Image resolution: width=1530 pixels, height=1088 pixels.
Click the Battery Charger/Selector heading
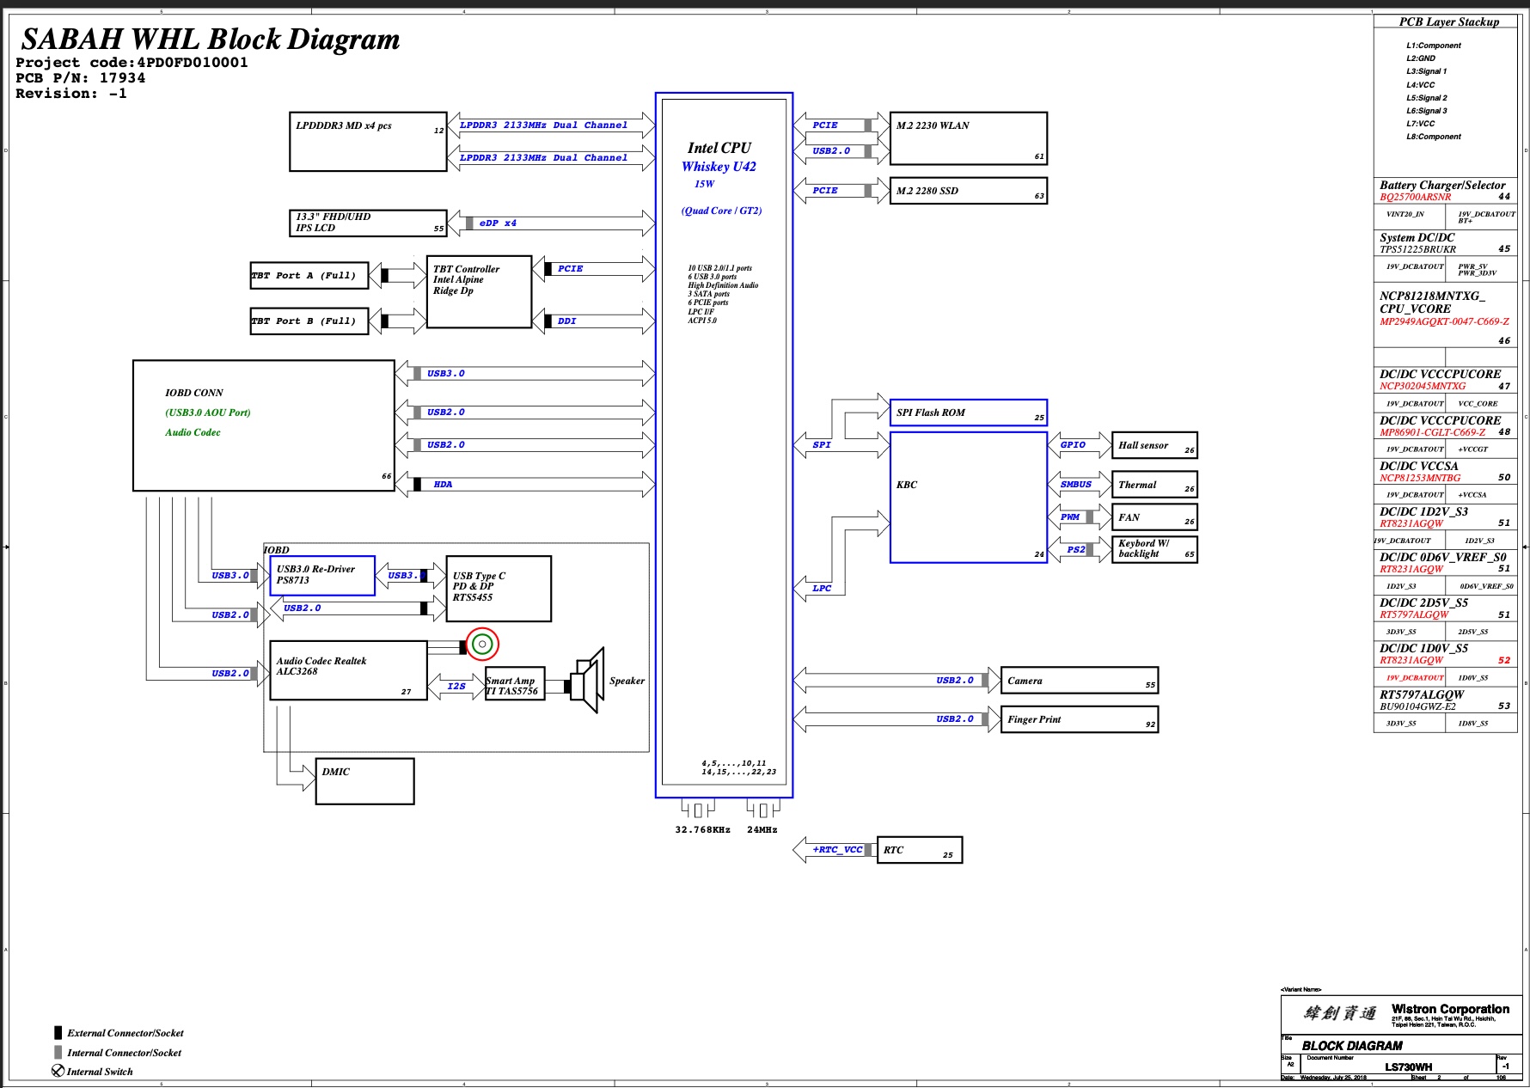pyautogui.click(x=1442, y=185)
